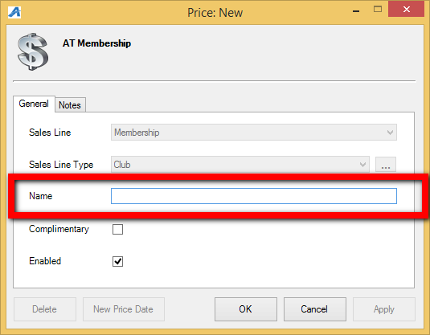This screenshot has width=430, height=335.
Task: Open the Membership combo box
Action: [254, 133]
